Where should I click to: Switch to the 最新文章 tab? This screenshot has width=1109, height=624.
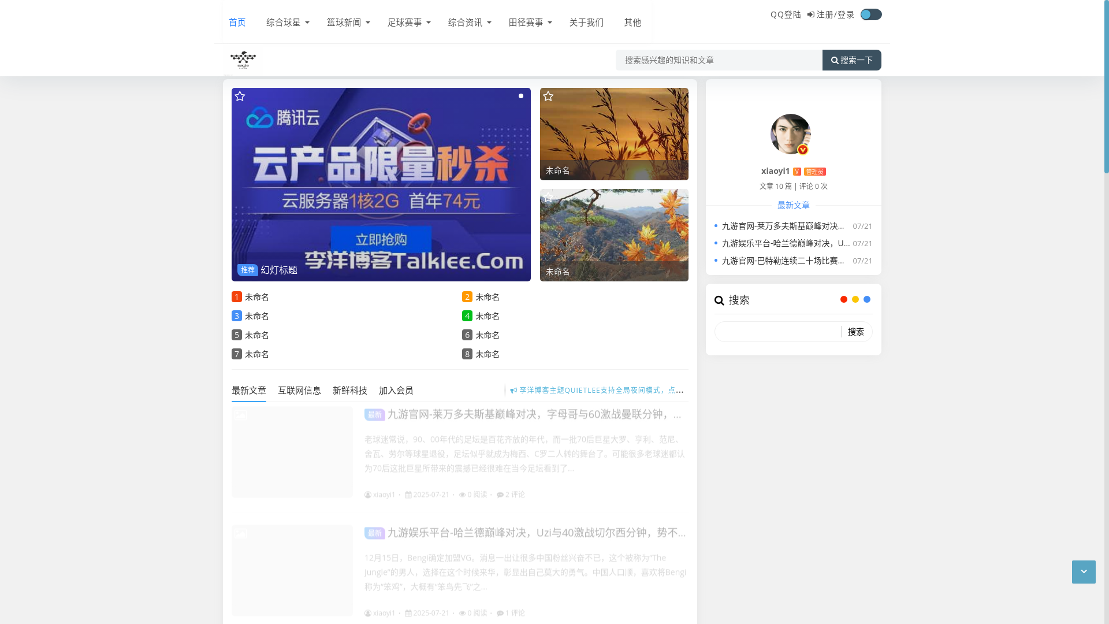click(249, 391)
